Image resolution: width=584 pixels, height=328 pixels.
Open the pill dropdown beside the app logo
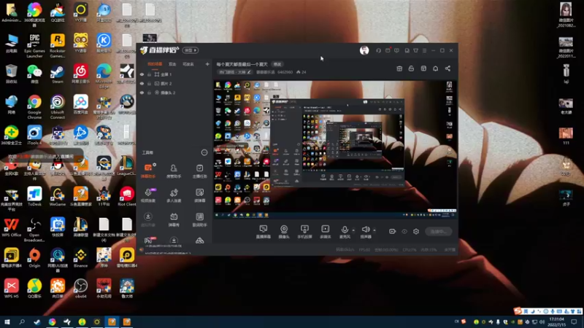(x=191, y=50)
